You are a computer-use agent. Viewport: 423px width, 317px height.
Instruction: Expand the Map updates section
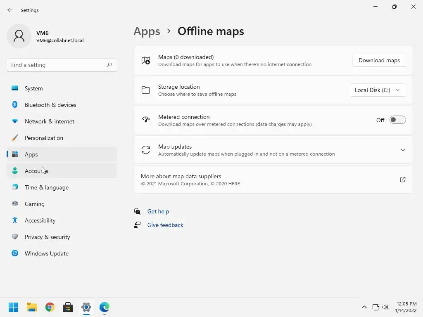click(402, 150)
